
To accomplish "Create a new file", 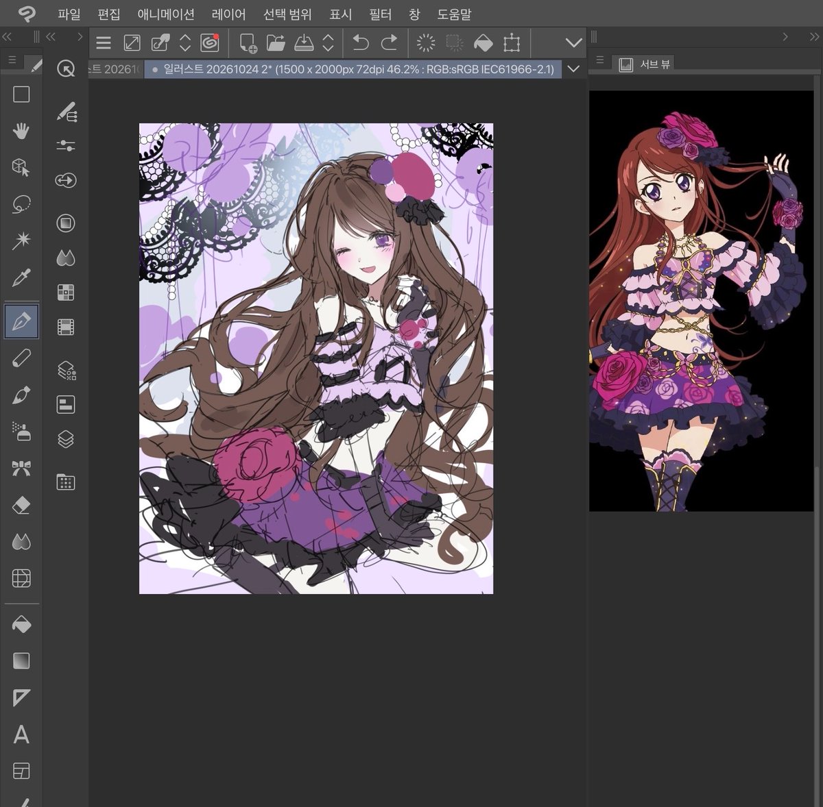I will click(248, 43).
